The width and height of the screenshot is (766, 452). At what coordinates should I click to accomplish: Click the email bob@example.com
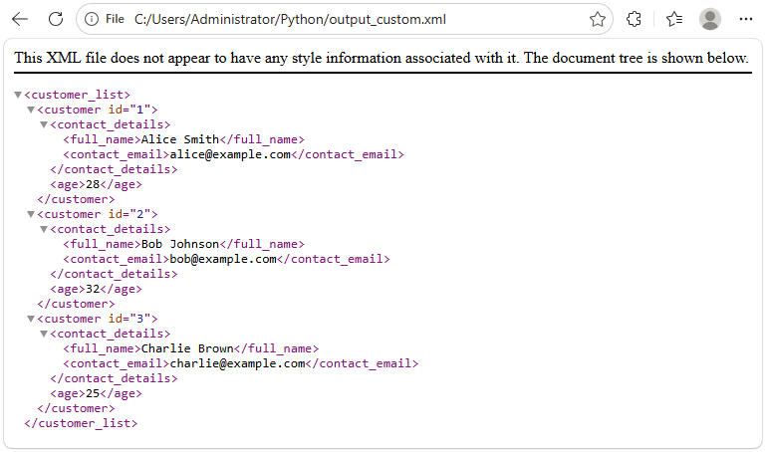pyautogui.click(x=223, y=259)
